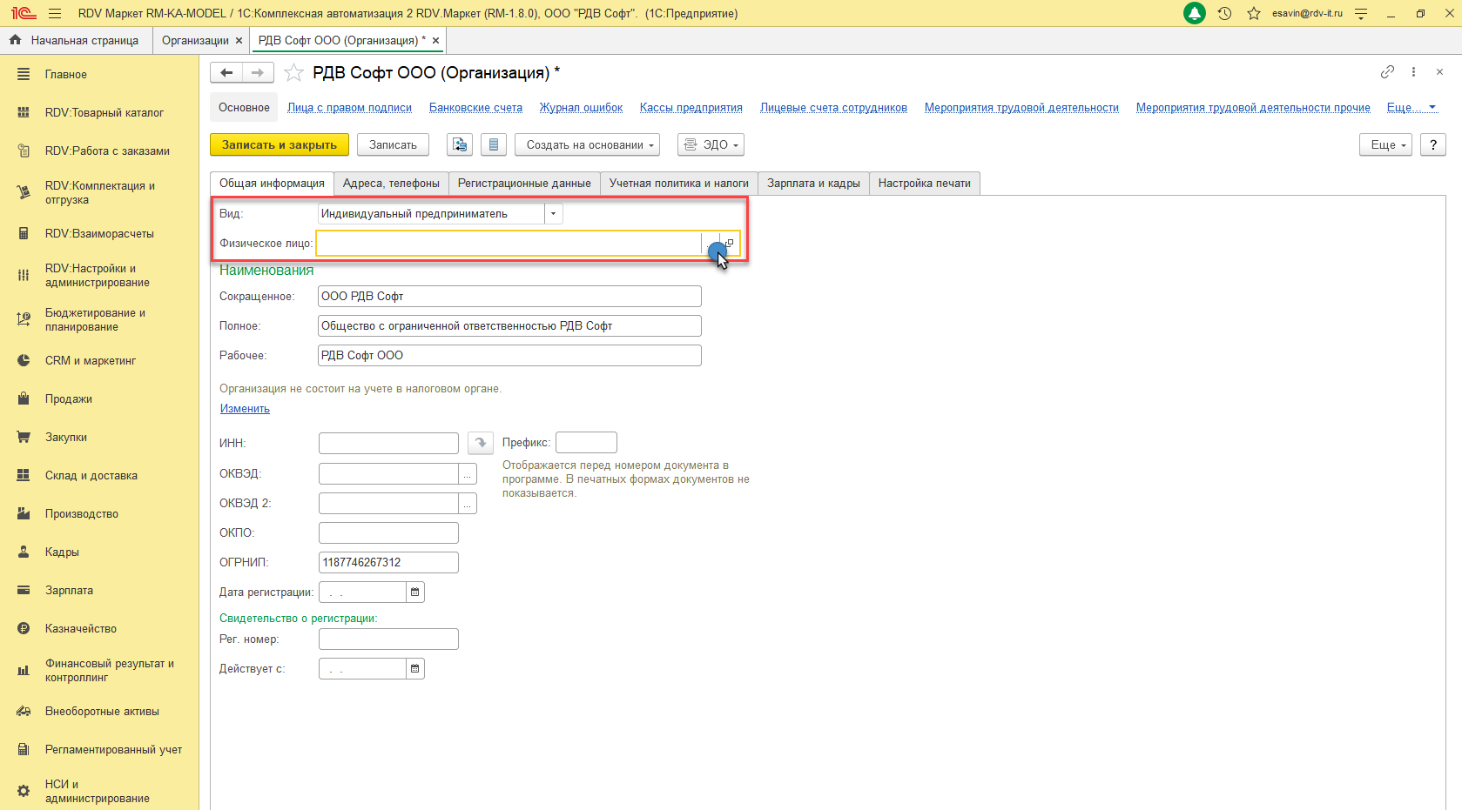Click the notifications bell icon
The width and height of the screenshot is (1462, 810).
(x=1195, y=14)
